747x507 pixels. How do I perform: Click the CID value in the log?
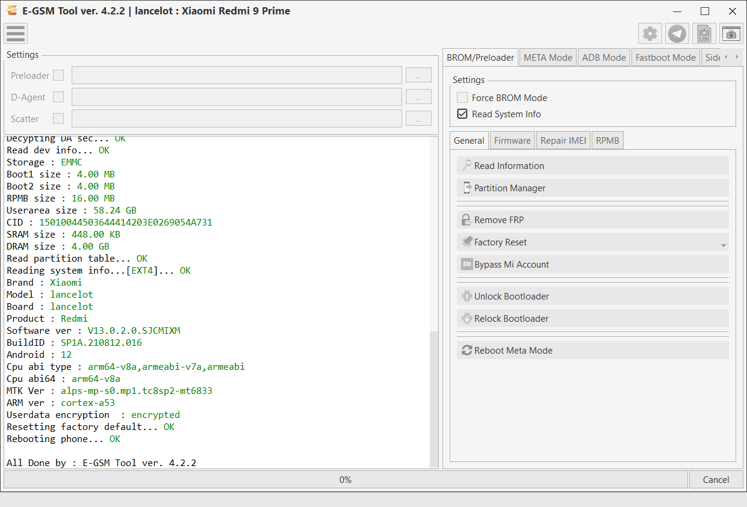pyautogui.click(x=125, y=223)
